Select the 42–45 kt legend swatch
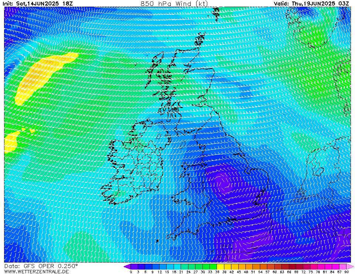 pyautogui.click(x=235, y=267)
